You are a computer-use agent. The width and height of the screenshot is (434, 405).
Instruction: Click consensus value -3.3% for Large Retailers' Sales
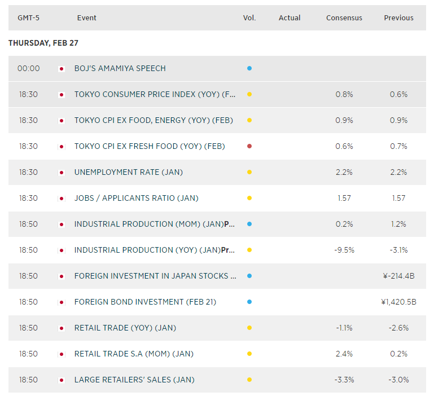pos(344,380)
